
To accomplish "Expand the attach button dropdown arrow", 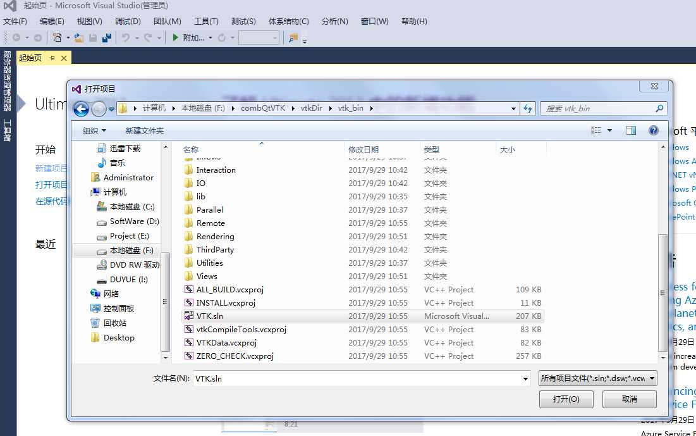I will tap(211, 38).
